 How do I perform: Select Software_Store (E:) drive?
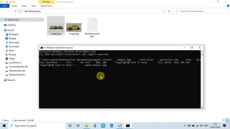tap(17, 71)
